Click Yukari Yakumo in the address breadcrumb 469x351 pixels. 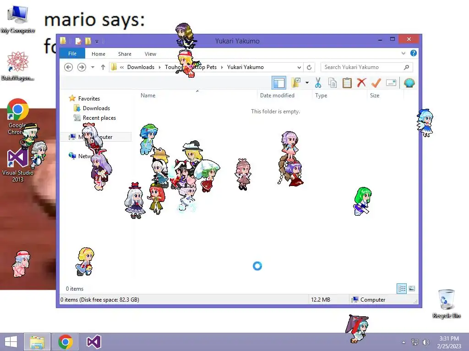tap(245, 67)
